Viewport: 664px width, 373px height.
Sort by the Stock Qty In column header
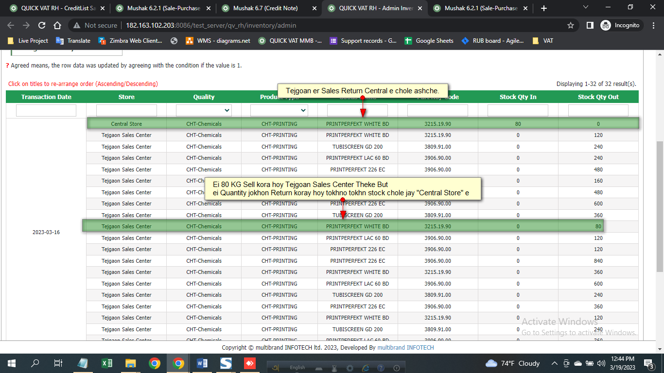[x=518, y=97]
